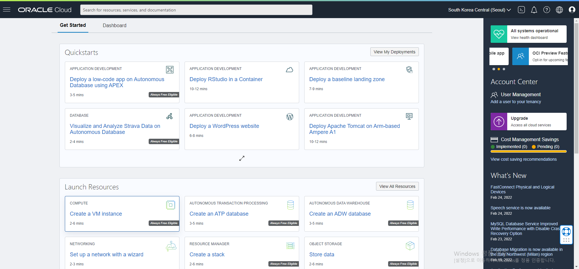Click the cyclist icon on Strava Data card
Viewport: 579px width, 269px height.
point(170,116)
